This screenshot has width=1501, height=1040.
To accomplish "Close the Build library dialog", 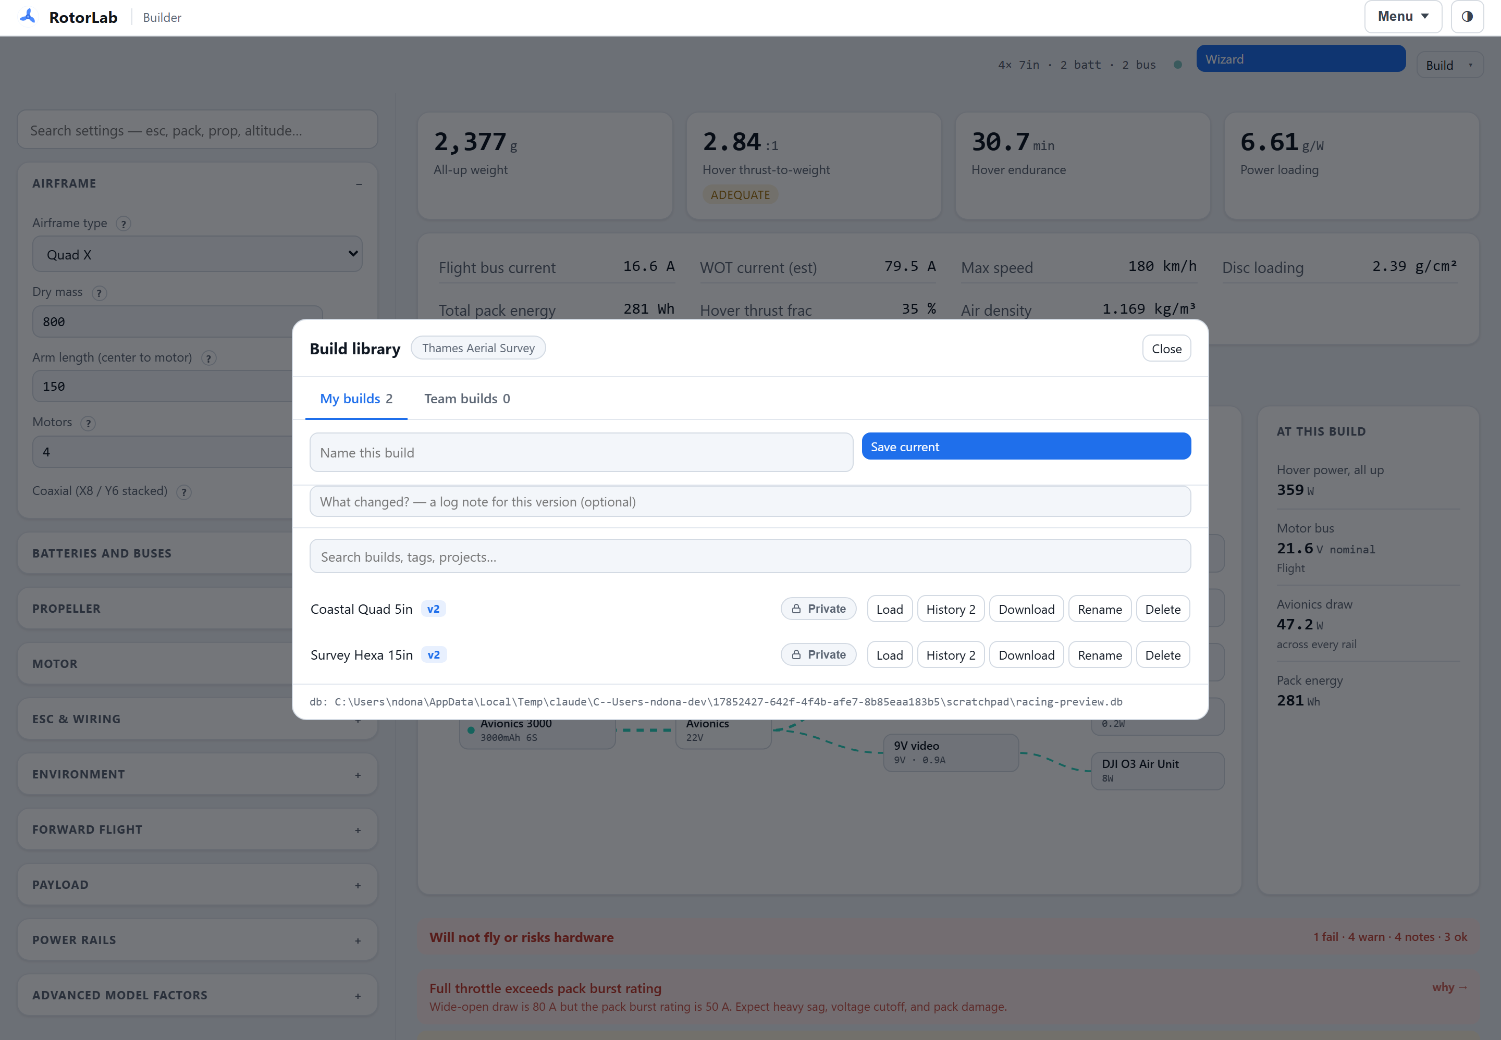I will click(x=1166, y=349).
